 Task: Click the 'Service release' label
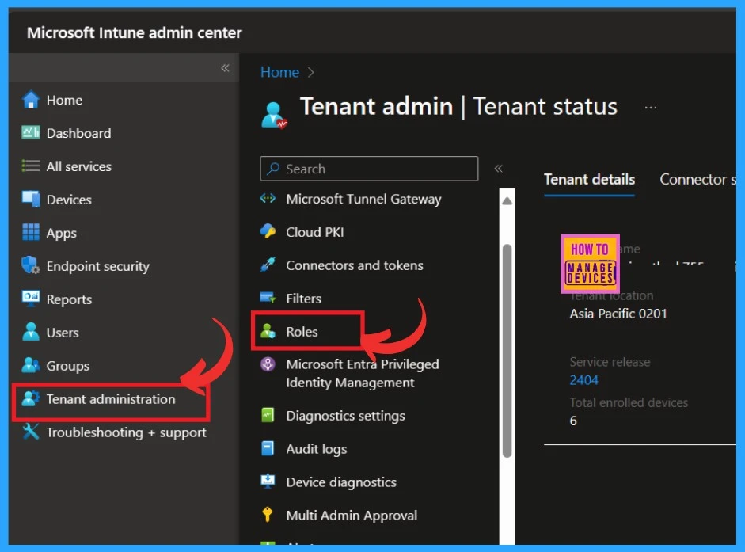pyautogui.click(x=610, y=362)
